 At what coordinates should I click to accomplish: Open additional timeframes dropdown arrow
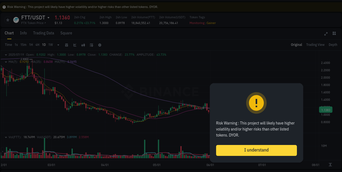pyautogui.click(x=58, y=45)
